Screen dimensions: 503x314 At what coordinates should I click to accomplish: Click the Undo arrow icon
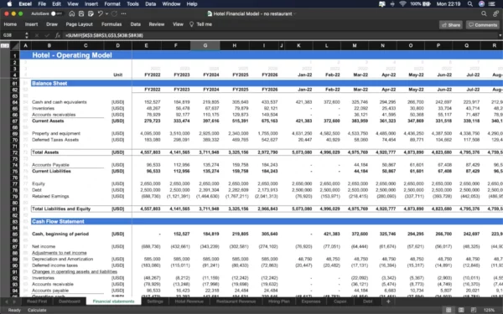(x=100, y=13)
